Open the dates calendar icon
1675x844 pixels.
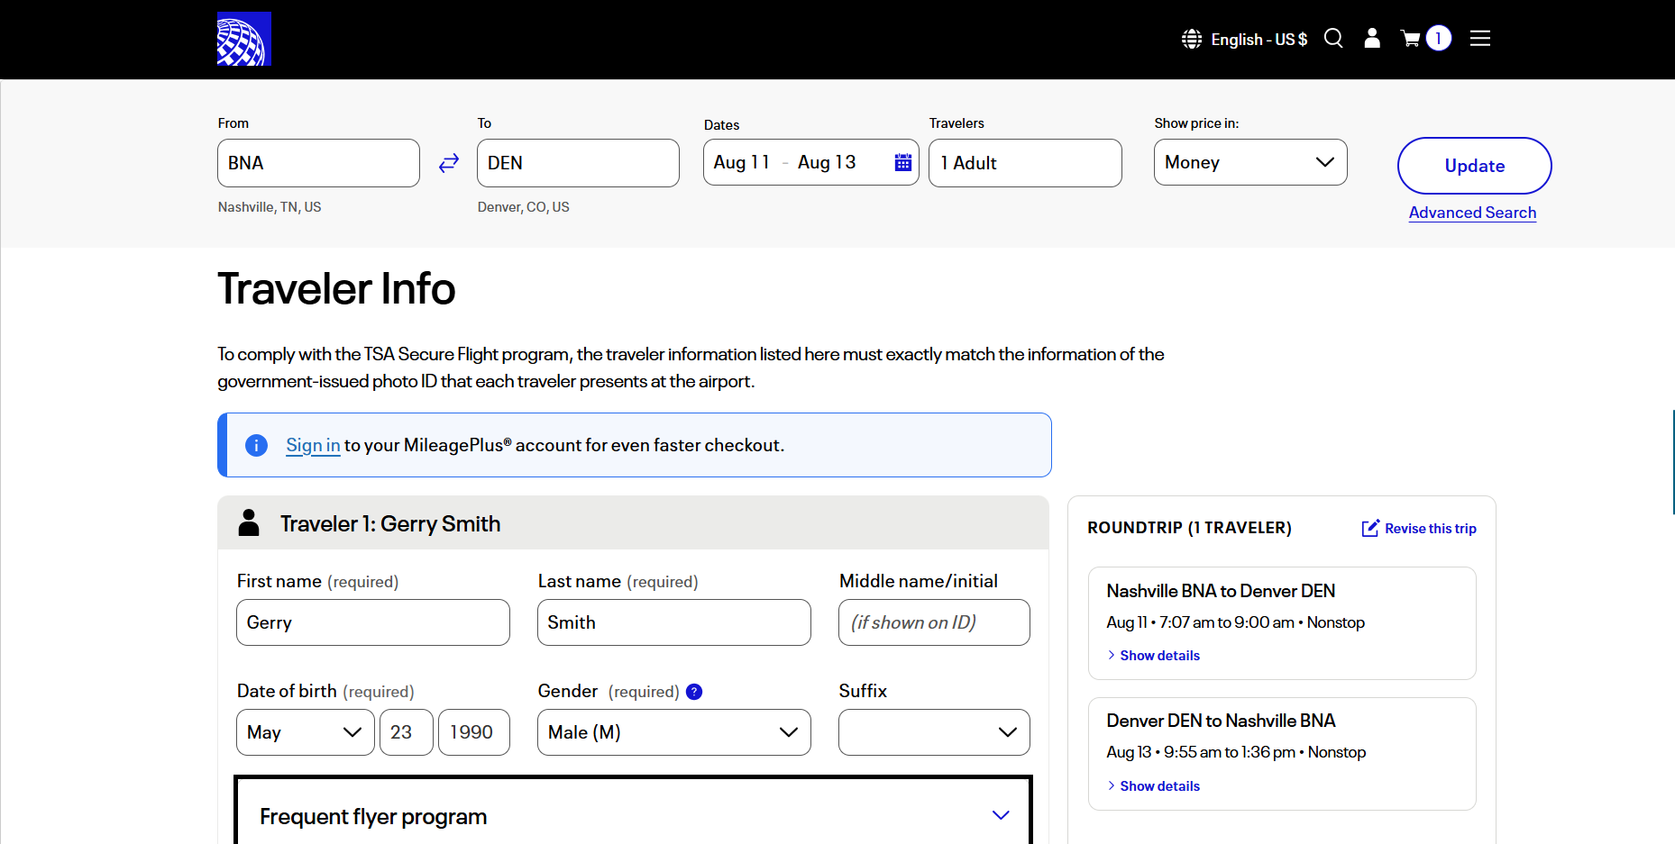[x=903, y=162]
